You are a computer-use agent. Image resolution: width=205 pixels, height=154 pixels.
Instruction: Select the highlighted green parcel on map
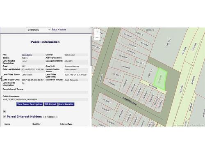[x=160, y=79]
